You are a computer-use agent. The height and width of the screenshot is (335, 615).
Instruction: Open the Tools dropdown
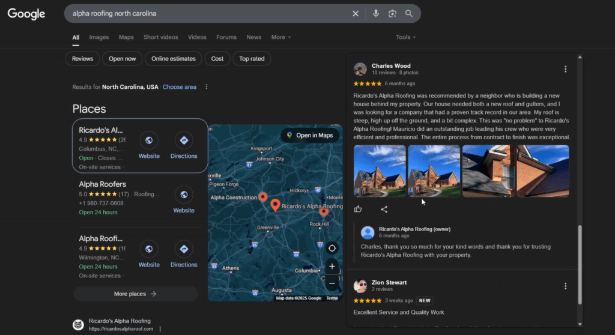point(405,37)
